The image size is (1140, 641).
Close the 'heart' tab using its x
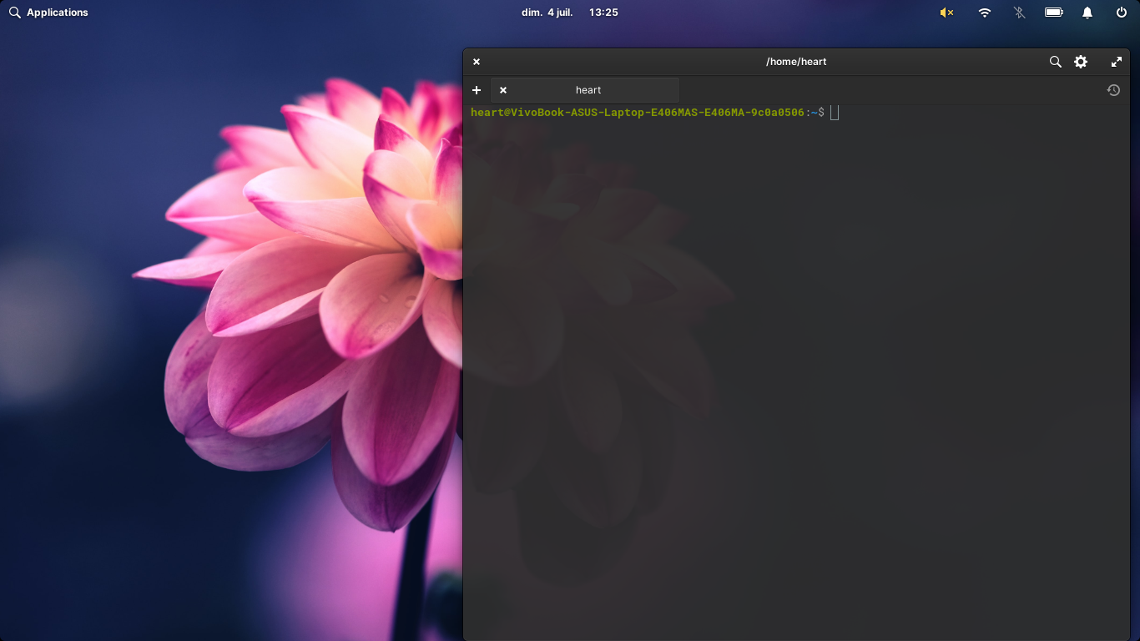click(503, 90)
